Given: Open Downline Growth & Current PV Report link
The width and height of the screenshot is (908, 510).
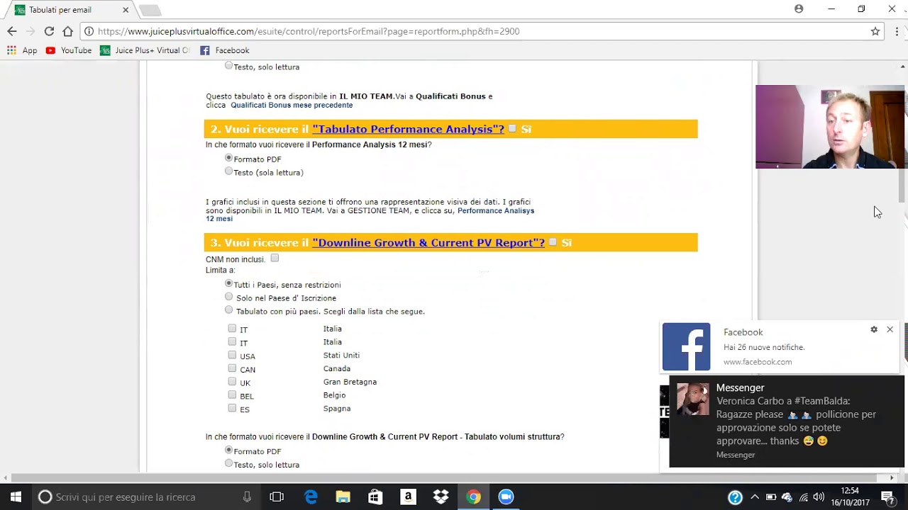Looking at the screenshot, I should click(x=428, y=242).
